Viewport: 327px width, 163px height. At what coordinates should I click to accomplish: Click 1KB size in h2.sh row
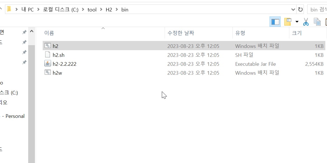point(319,55)
